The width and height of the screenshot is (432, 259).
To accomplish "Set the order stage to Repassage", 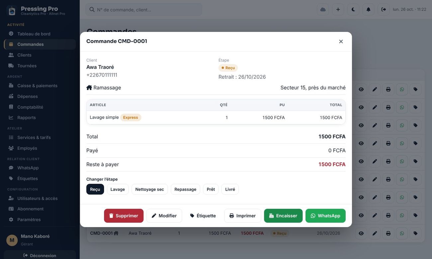I will pyautogui.click(x=185, y=189).
